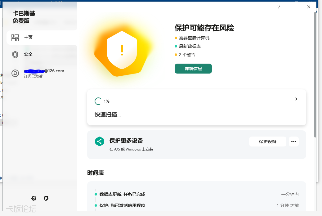Select the 数据库更新: 任务已完成 timeline entry

[x=123, y=194]
